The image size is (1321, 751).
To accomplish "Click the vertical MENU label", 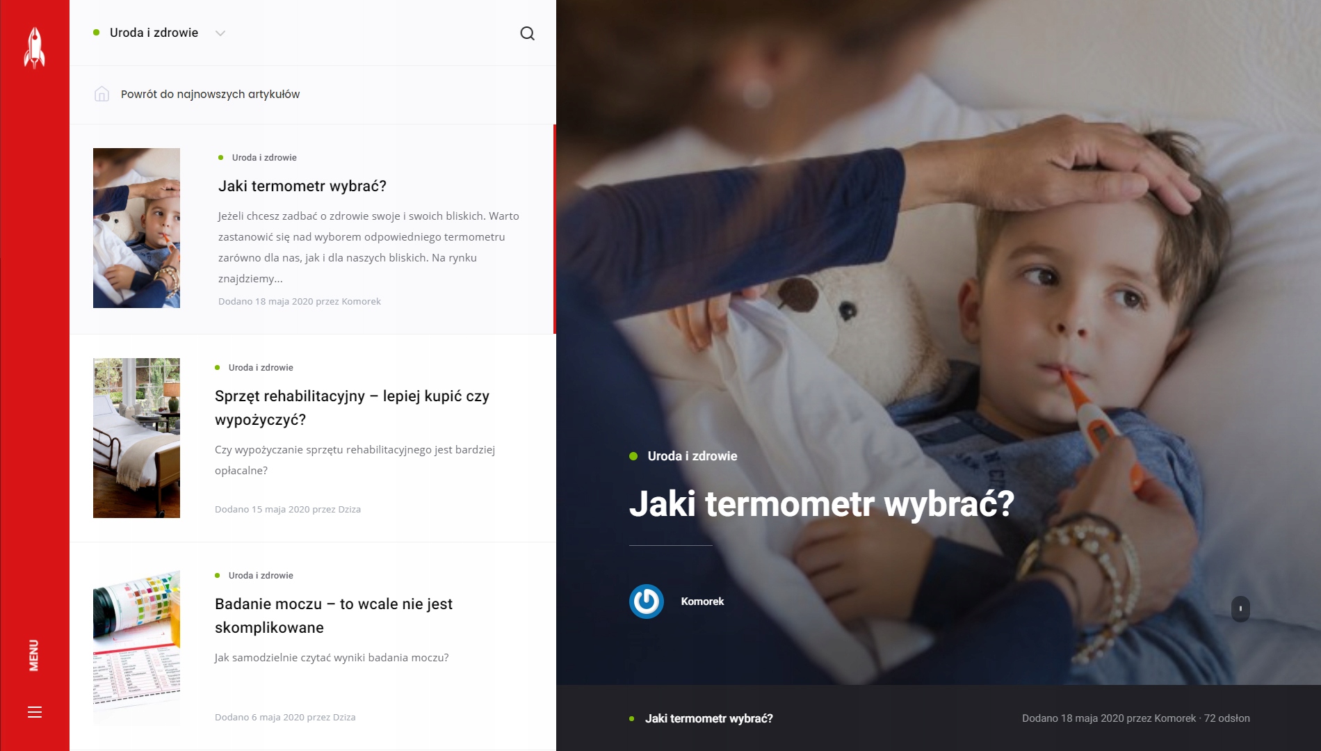I will click(34, 655).
